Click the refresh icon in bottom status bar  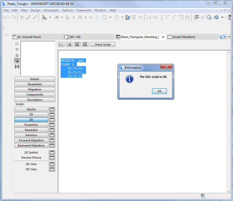pyautogui.click(x=203, y=196)
